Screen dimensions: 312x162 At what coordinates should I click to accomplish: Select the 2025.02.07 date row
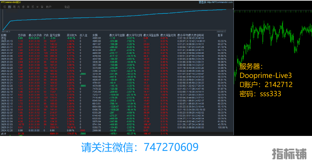(x=117, y=112)
